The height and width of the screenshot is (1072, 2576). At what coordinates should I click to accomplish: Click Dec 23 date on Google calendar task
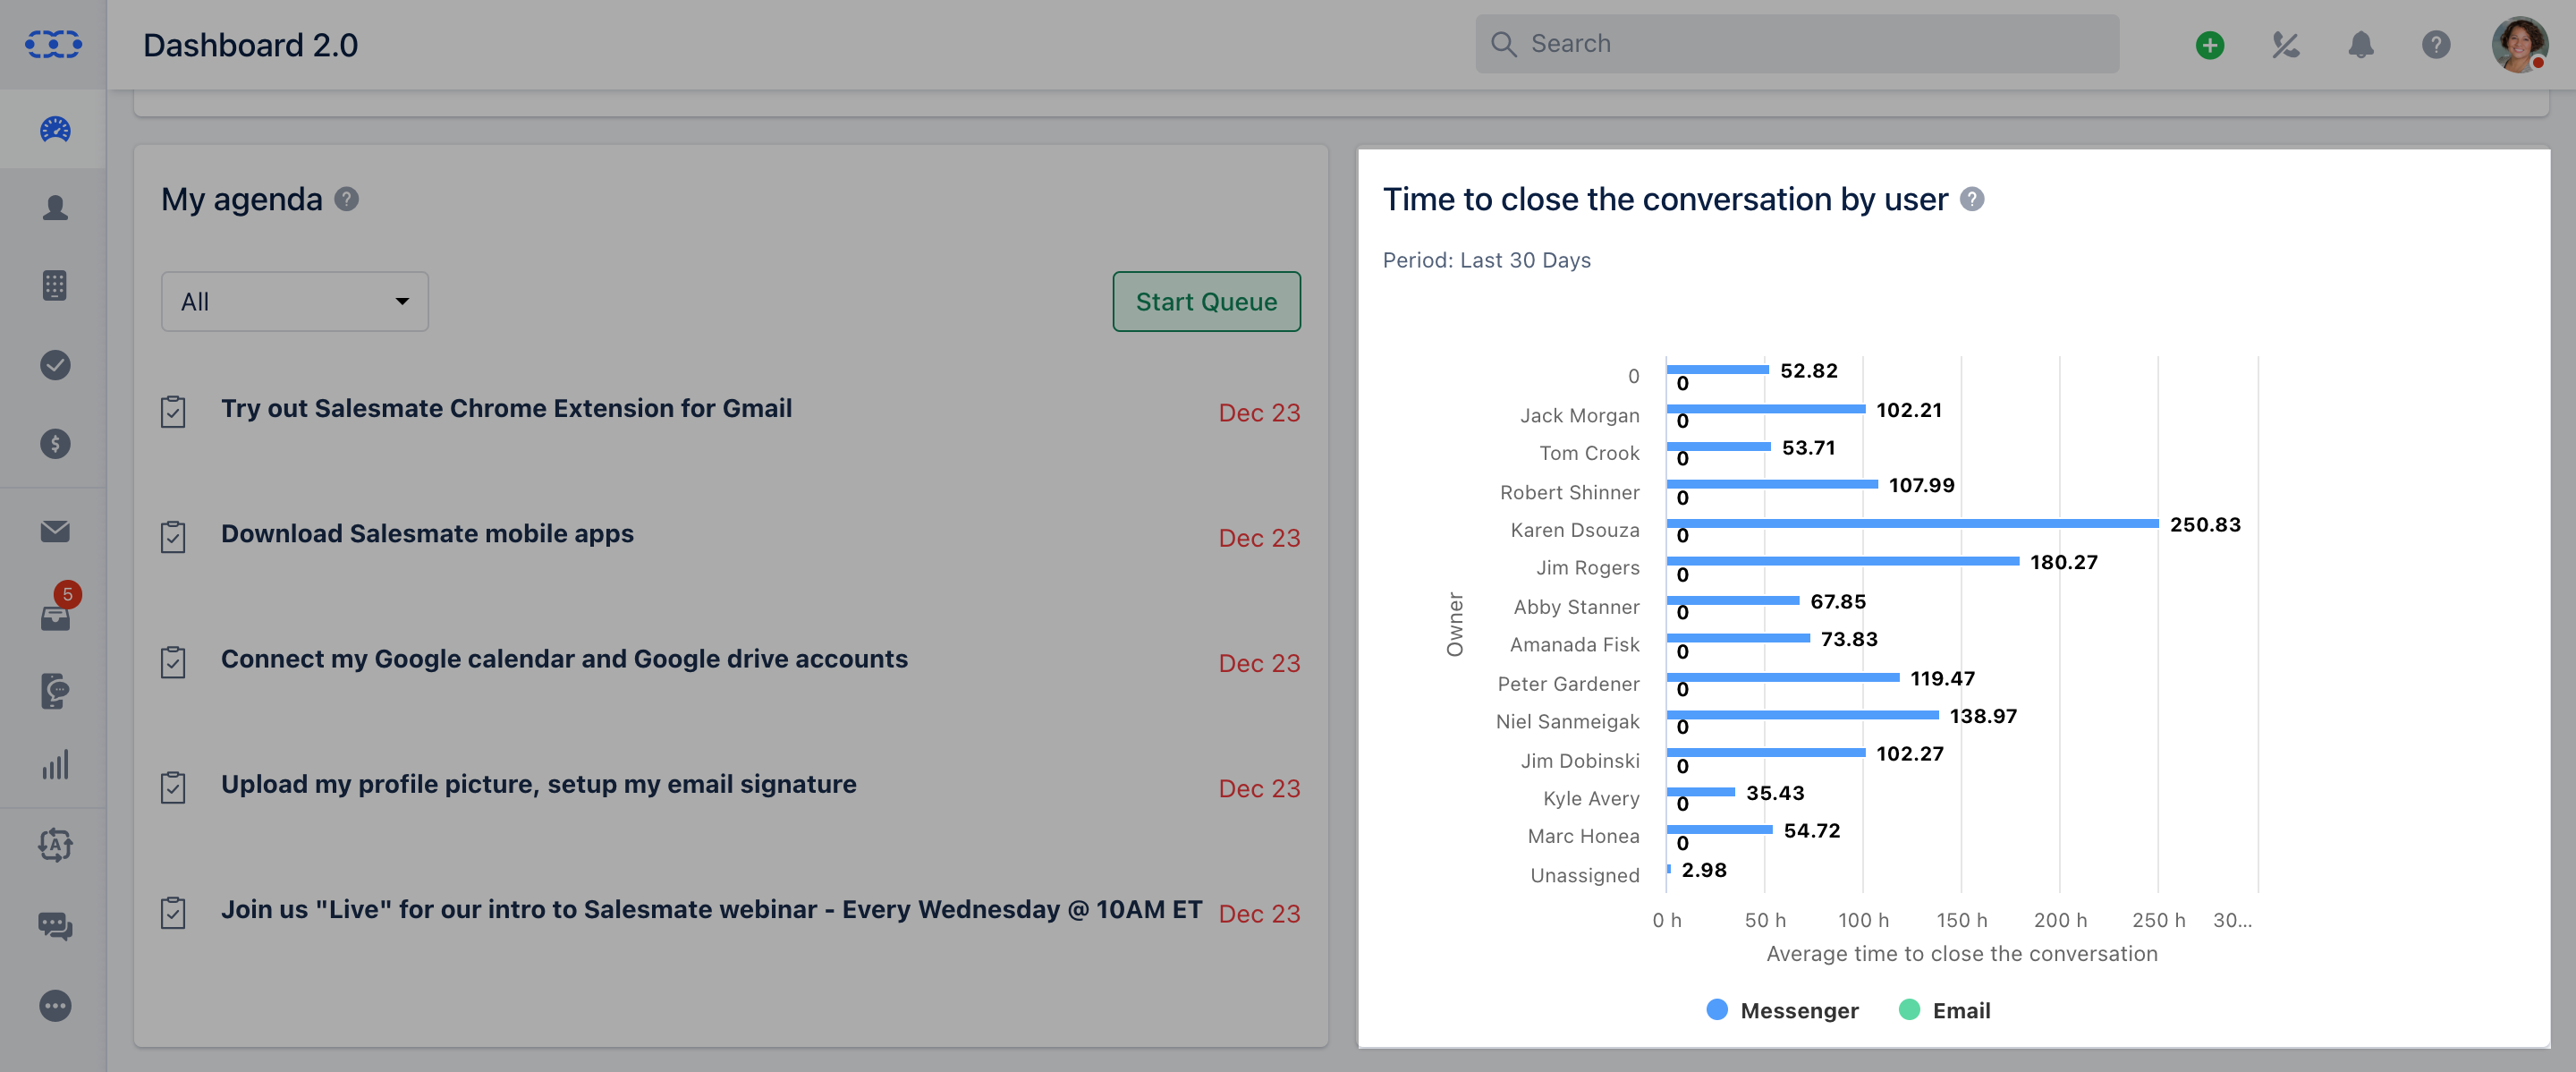(1259, 663)
